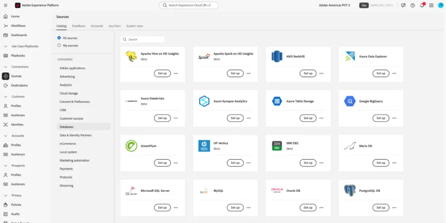The image size is (446, 223).
Task: Select the eCommerce category
Action: click(x=68, y=144)
